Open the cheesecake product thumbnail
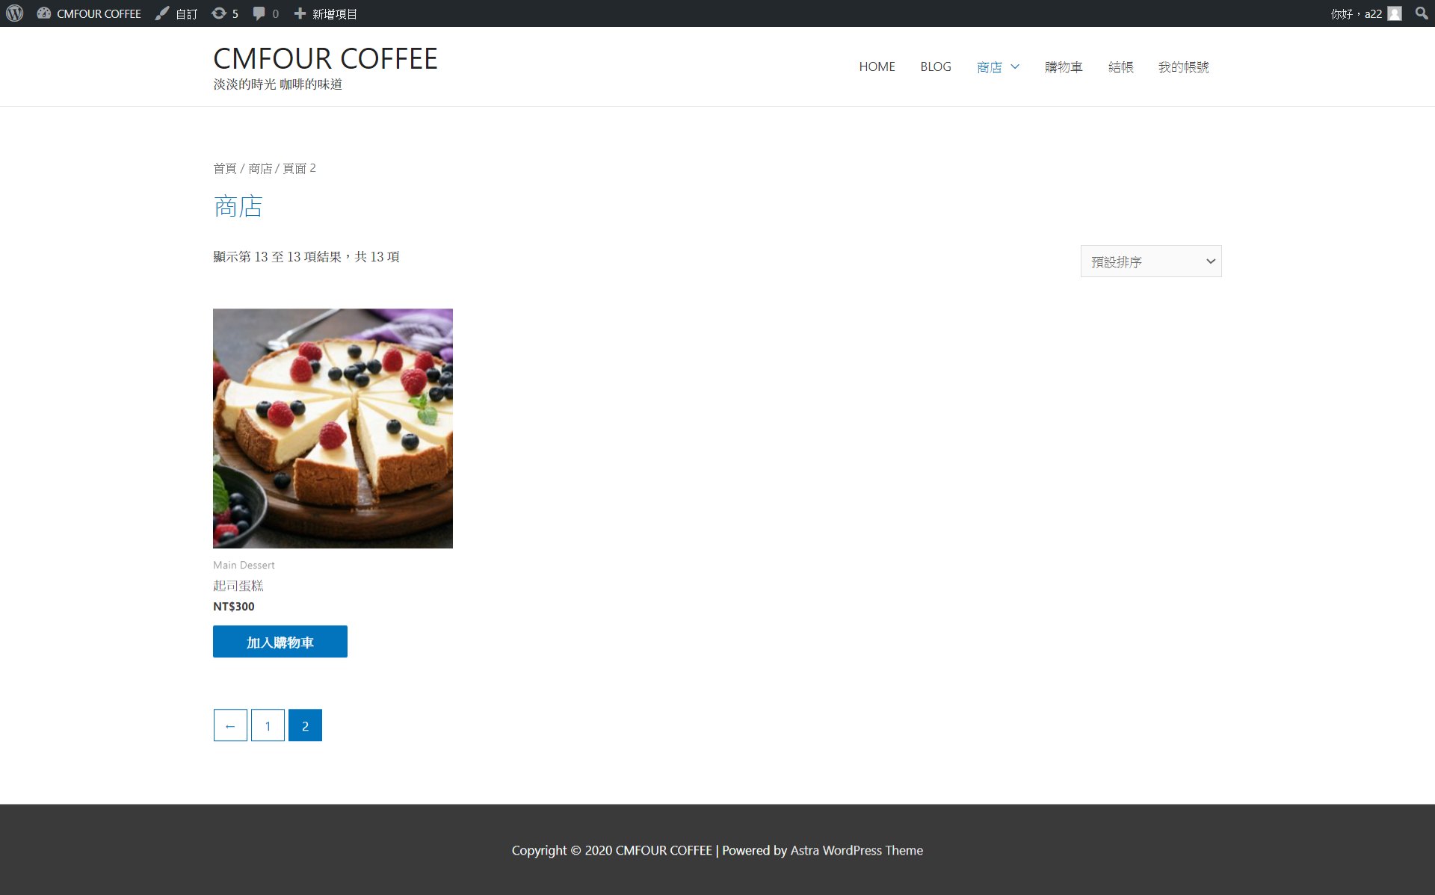1435x895 pixels. coord(333,428)
